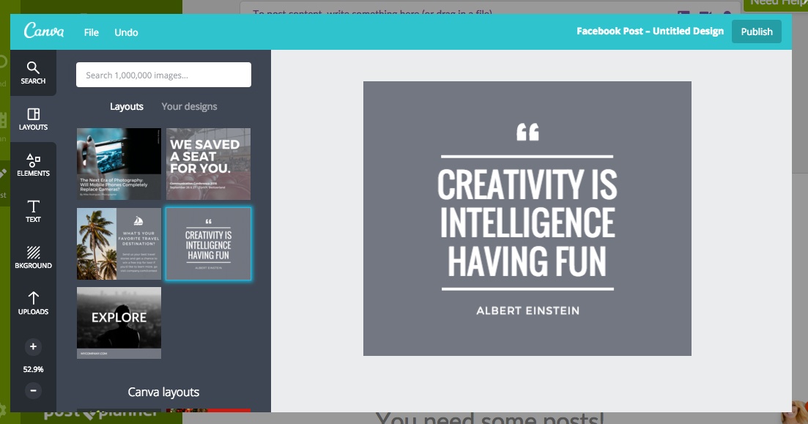
Task: Select the palm tree travel layout
Action: click(x=119, y=243)
